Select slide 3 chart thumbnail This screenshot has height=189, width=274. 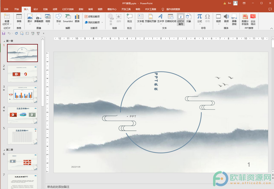pyautogui.click(x=22, y=95)
